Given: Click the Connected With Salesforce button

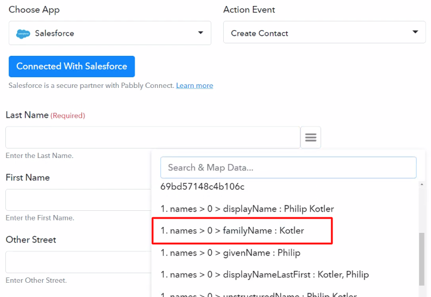Looking at the screenshot, I should (x=72, y=67).
